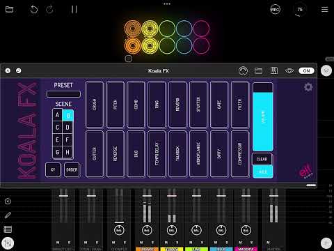Trigger the TEMPO DELAY effect
This screenshot has width=334, height=251.
tap(157, 154)
